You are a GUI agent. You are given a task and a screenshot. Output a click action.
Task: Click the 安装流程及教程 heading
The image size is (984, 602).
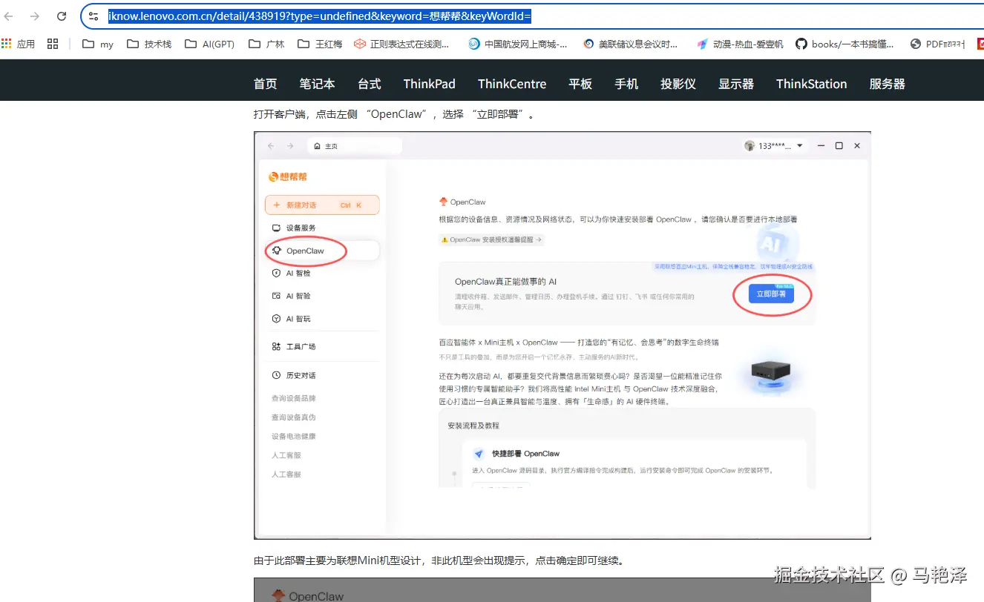tap(473, 426)
